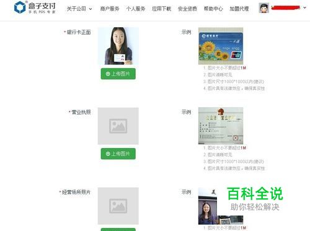Click the 盒子支付 logo
310x231 pixels.
click(x=35, y=7)
